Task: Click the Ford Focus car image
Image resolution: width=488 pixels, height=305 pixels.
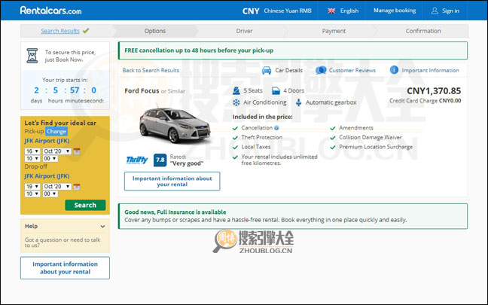Action: pos(175,124)
